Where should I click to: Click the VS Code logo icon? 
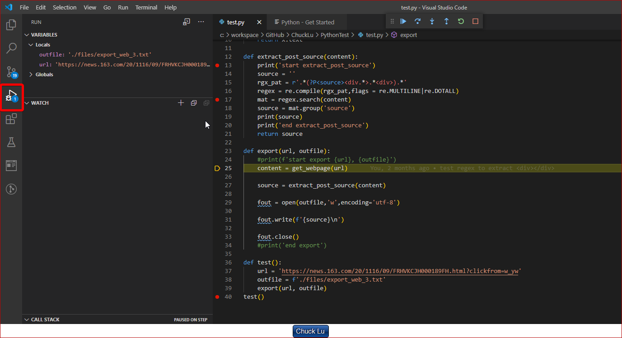point(9,7)
